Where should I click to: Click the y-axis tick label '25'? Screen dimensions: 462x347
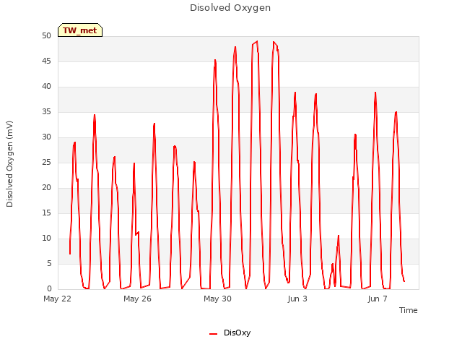46,163
